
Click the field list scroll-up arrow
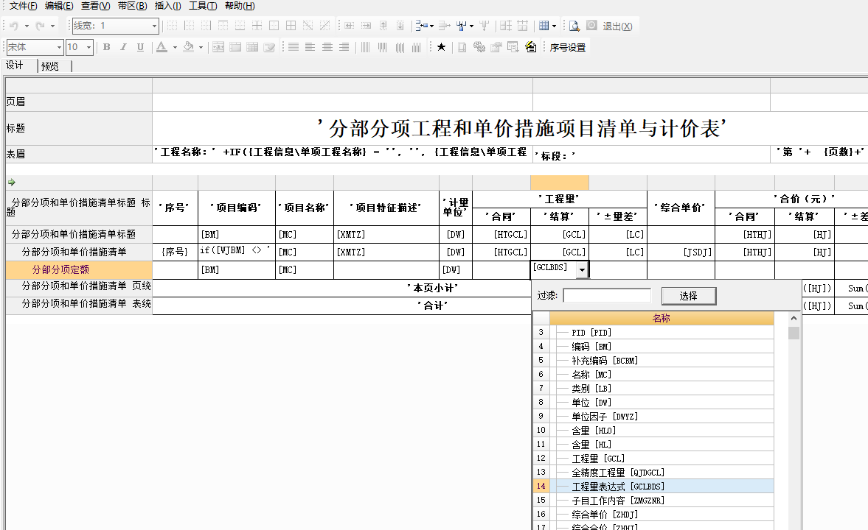click(794, 318)
